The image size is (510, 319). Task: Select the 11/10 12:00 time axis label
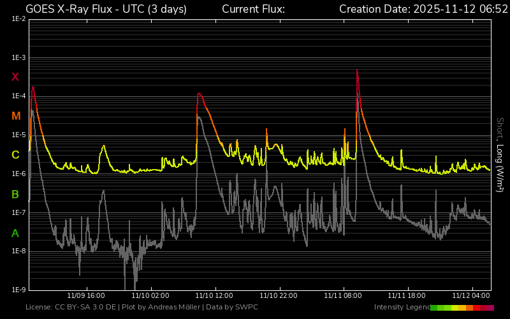click(214, 295)
